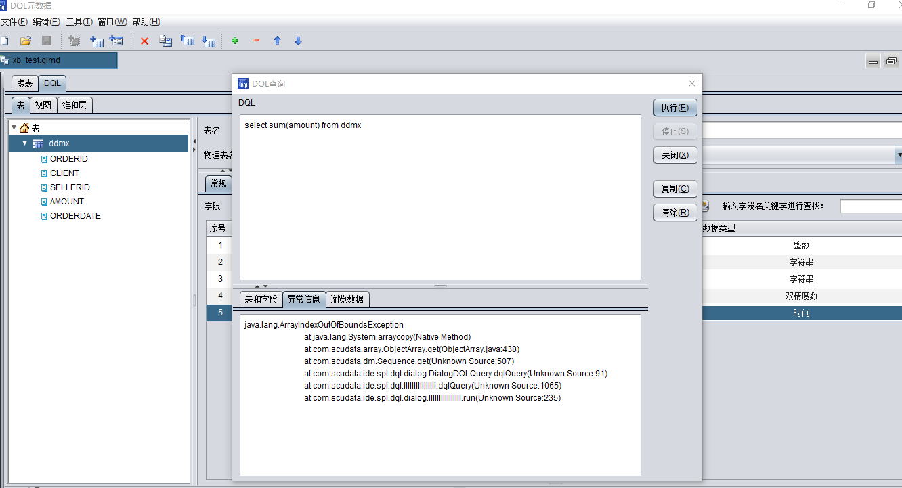This screenshot has width=902, height=488.
Task: Click the red minus remove icon
Action: pyautogui.click(x=256, y=41)
